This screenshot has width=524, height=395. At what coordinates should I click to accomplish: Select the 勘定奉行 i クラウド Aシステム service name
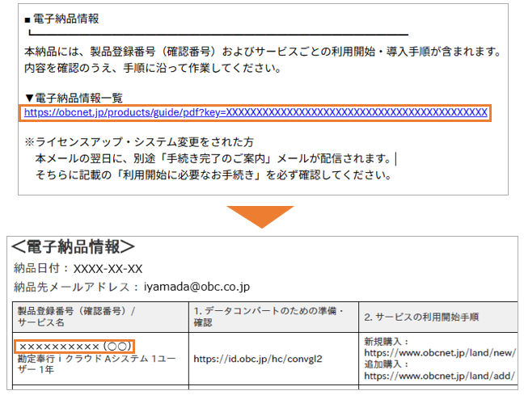pos(96,364)
